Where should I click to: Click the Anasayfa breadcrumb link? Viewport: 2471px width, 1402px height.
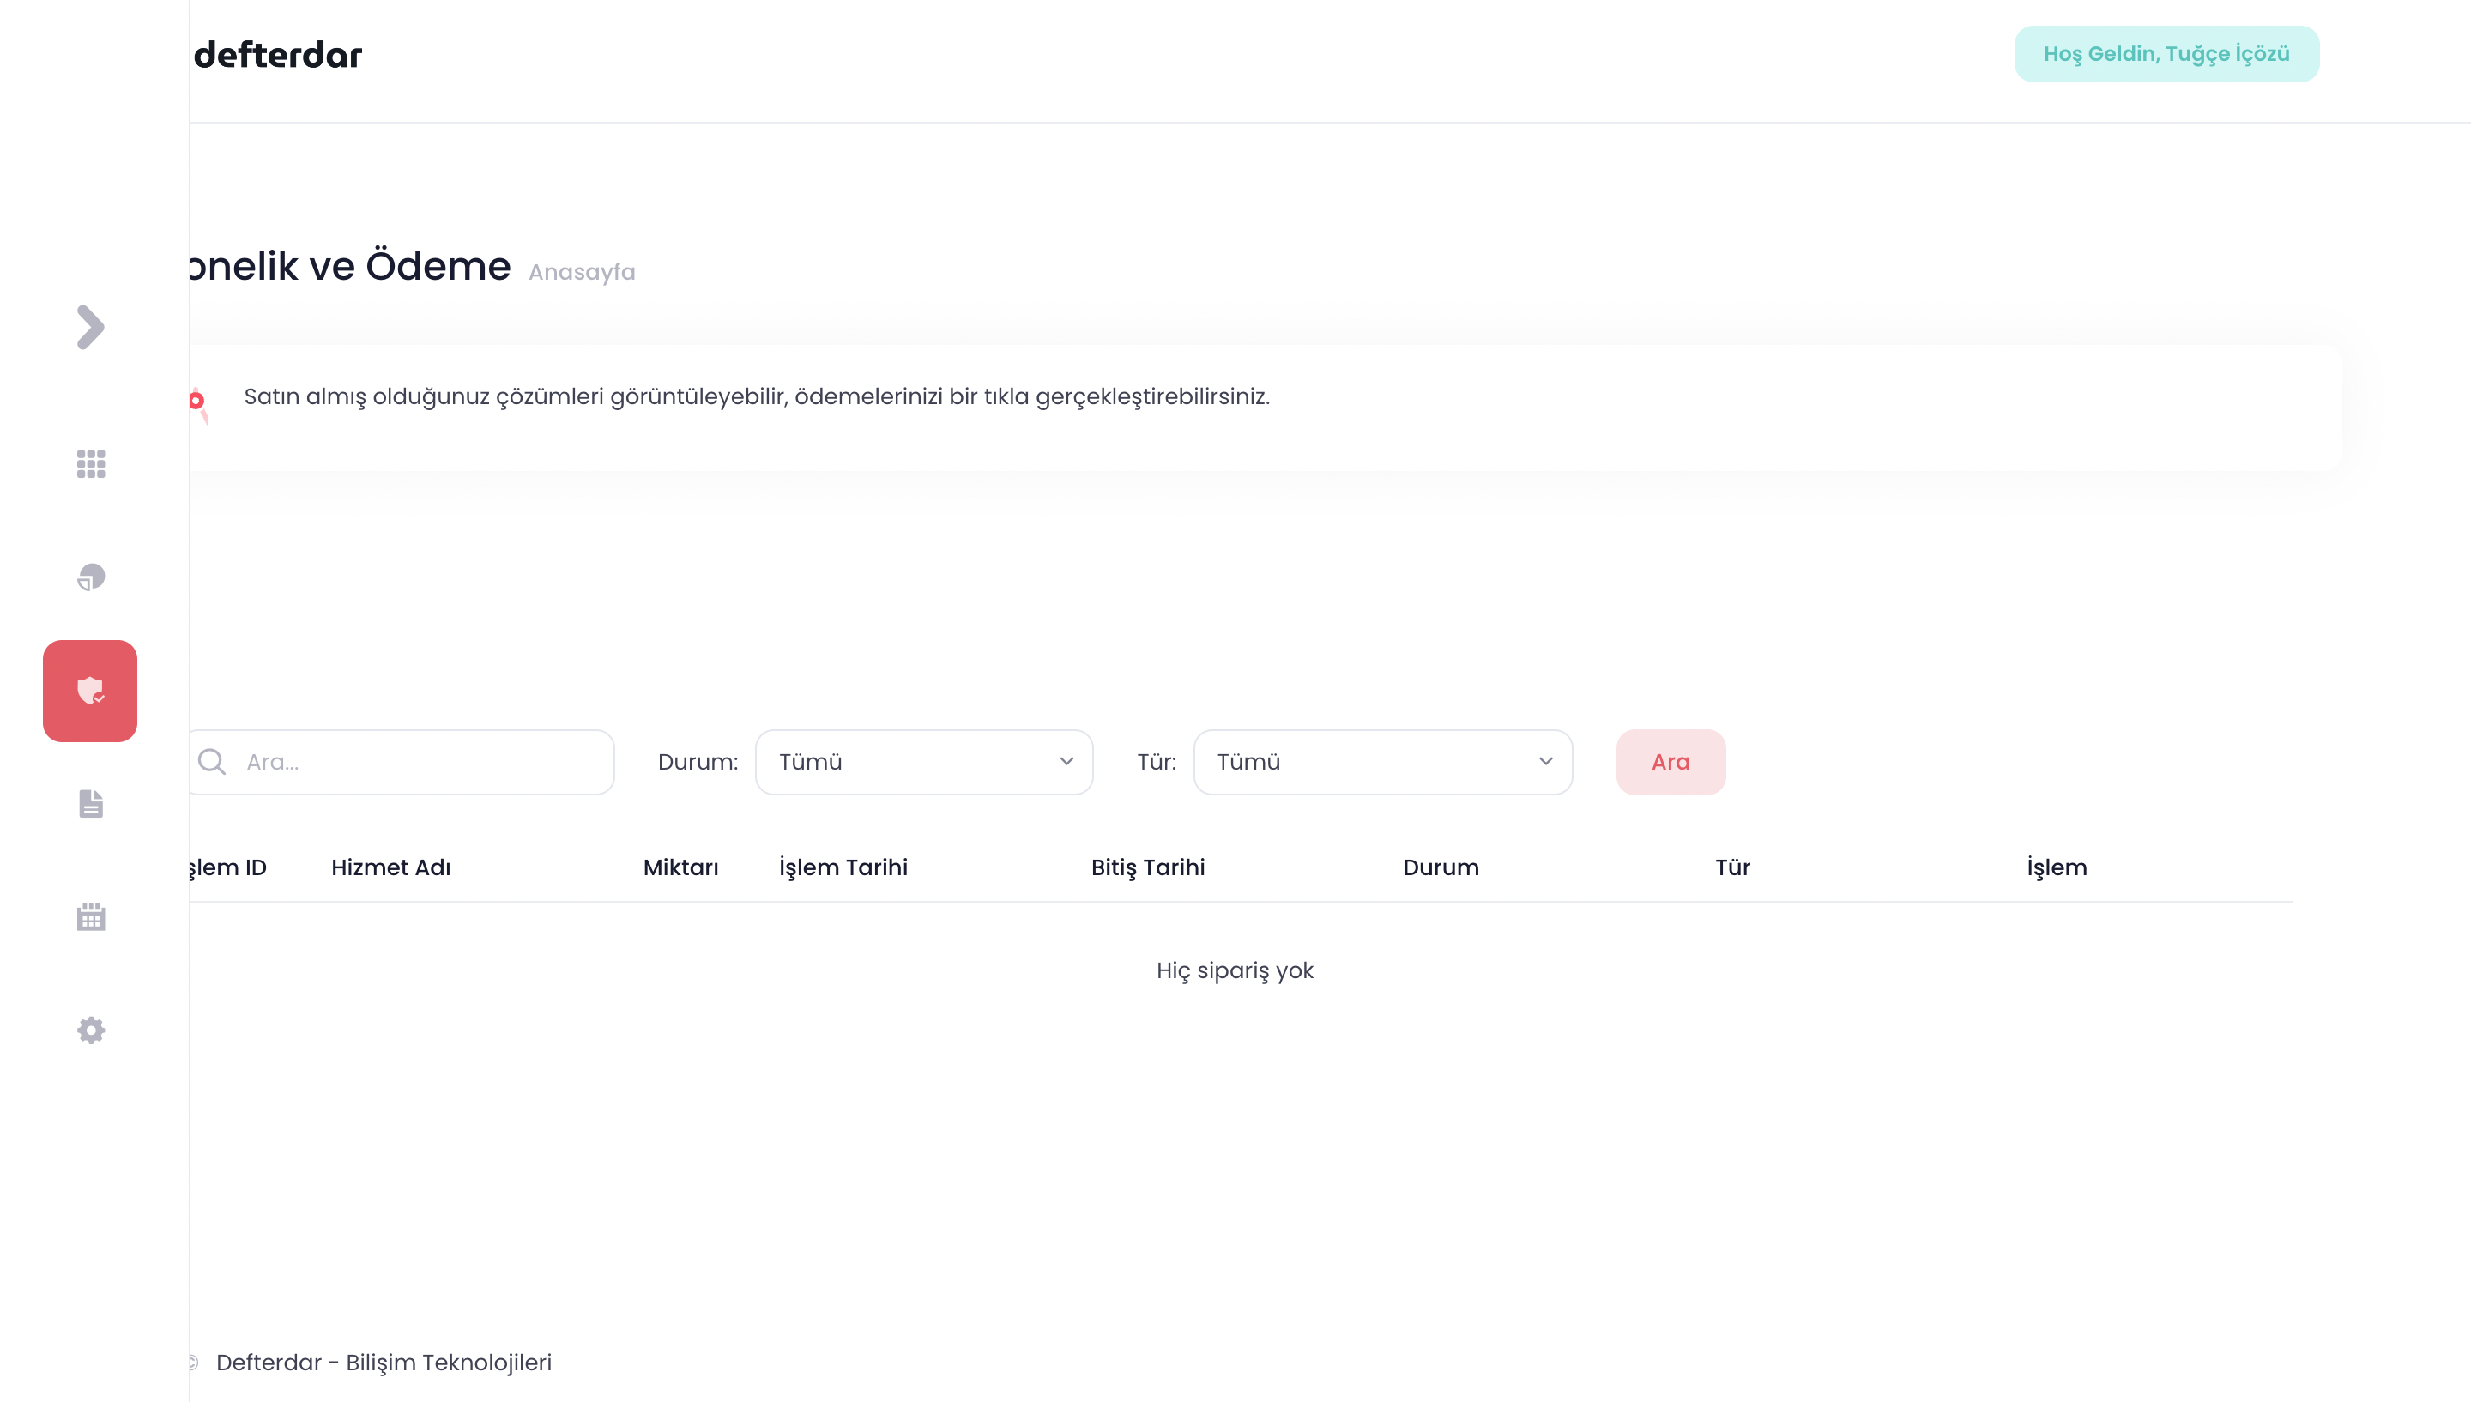pyautogui.click(x=582, y=273)
